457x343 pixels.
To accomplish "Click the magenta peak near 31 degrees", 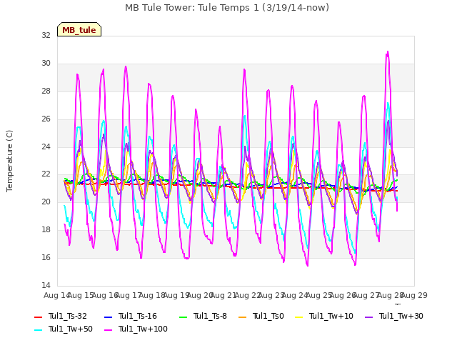I will click(388, 52).
